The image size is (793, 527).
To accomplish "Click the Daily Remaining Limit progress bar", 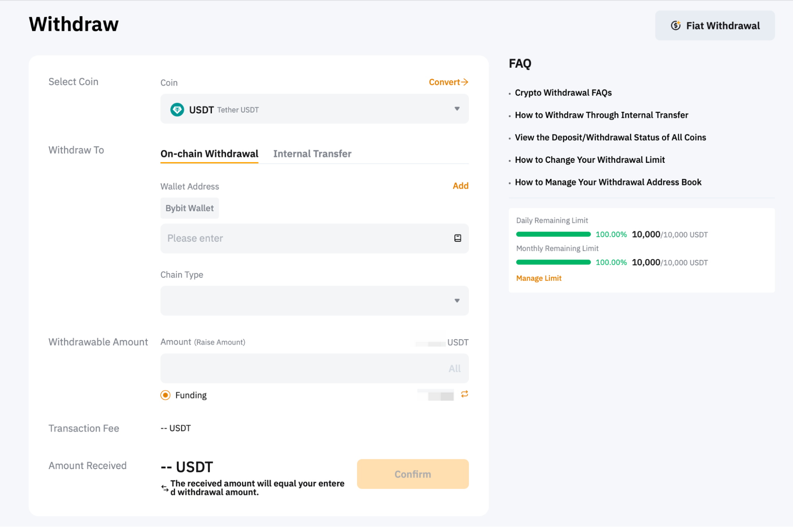I will click(x=553, y=234).
